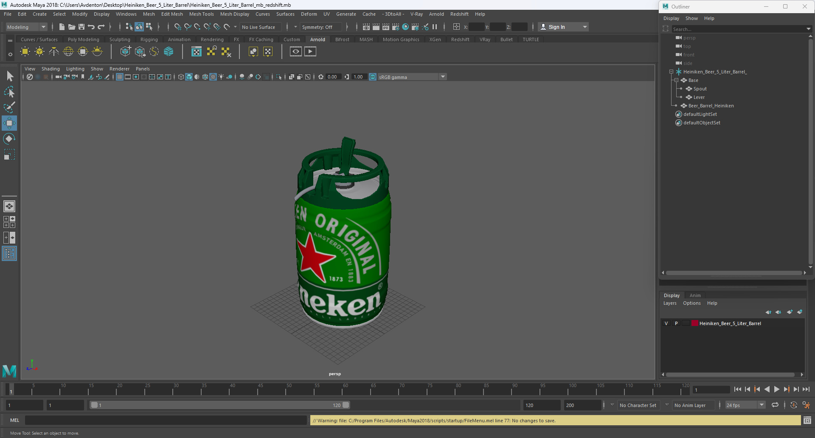Toggle wireframe on shaded viewport icon

click(x=205, y=77)
